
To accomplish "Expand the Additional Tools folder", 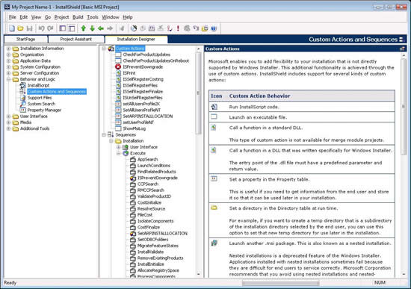I will click(x=8, y=128).
